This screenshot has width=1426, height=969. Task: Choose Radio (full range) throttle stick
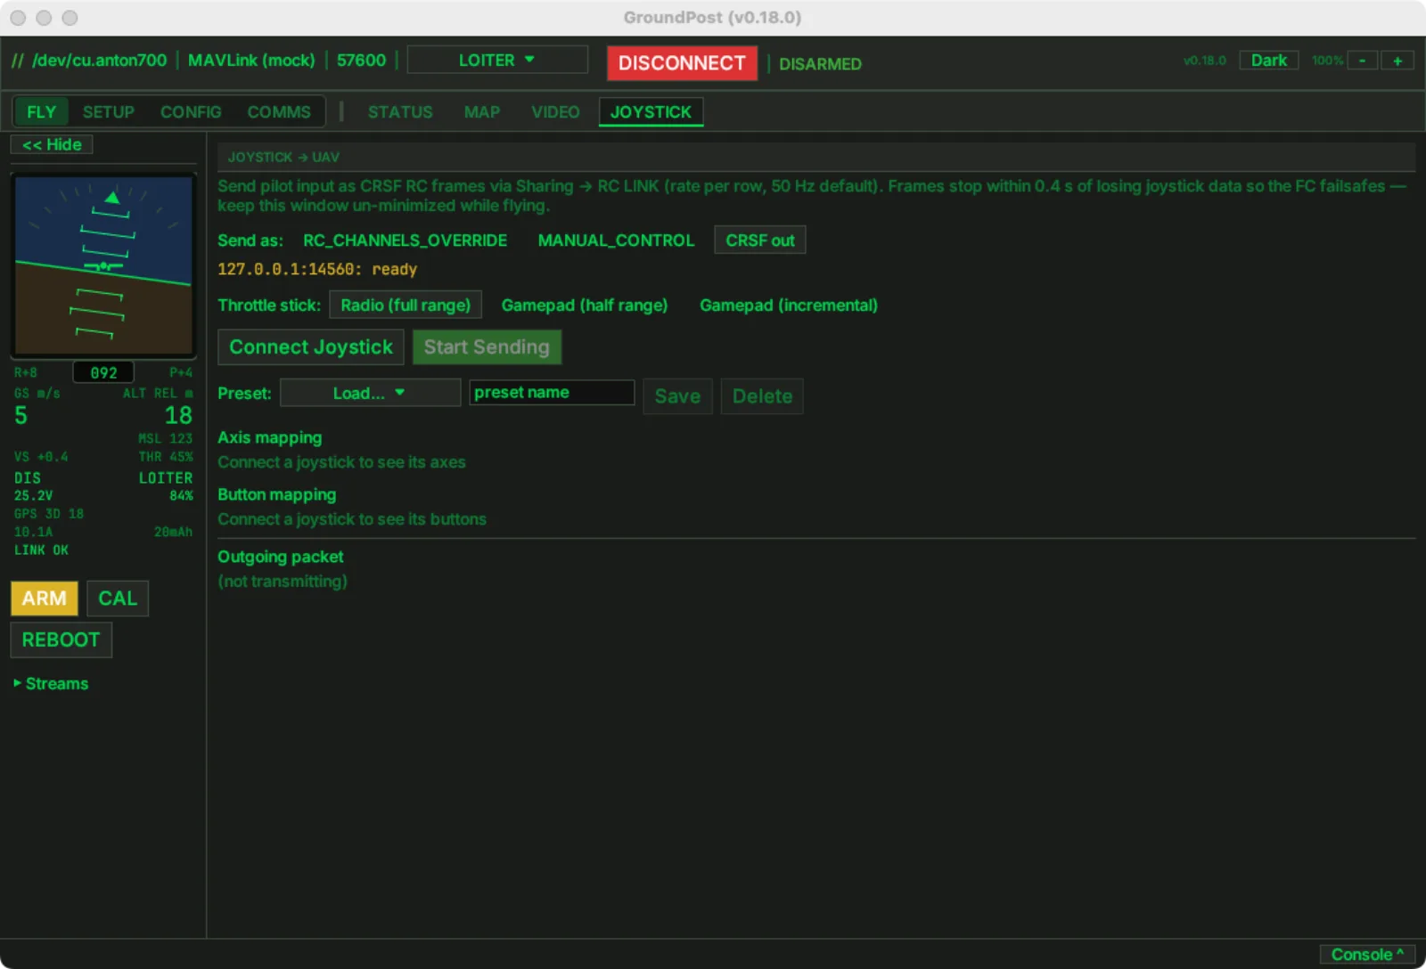pos(406,305)
